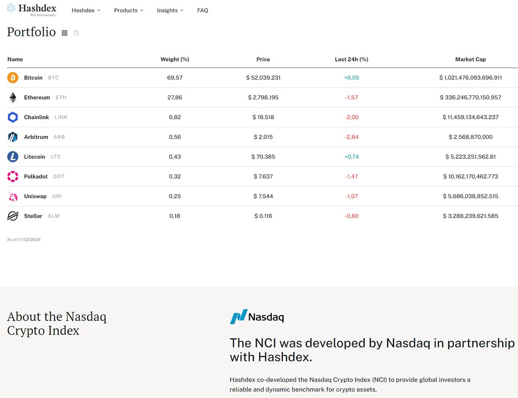518x398 pixels.
Task: Click the Litecoin LTC icon
Action: click(13, 157)
